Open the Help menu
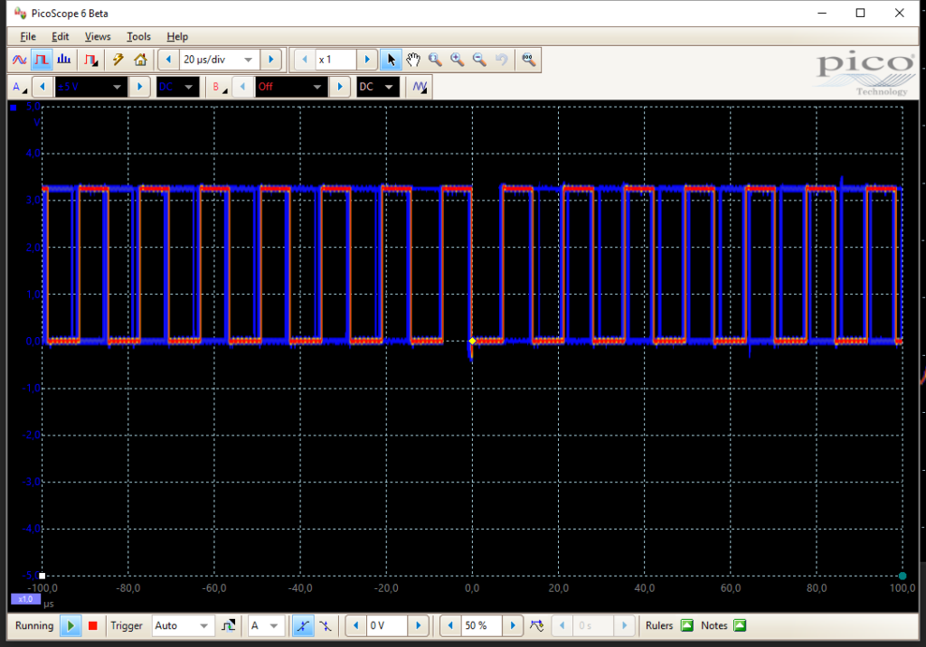The width and height of the screenshot is (926, 647). point(177,37)
